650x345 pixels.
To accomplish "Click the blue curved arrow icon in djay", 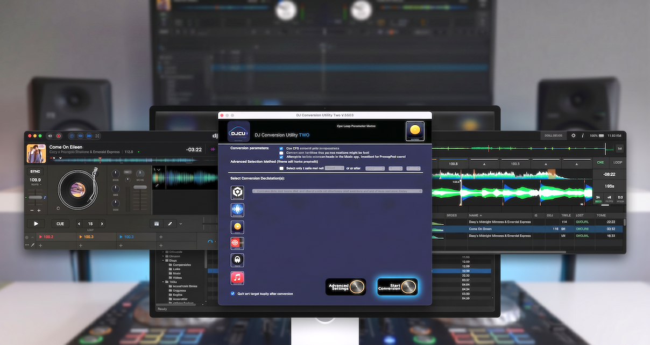I will (210, 241).
